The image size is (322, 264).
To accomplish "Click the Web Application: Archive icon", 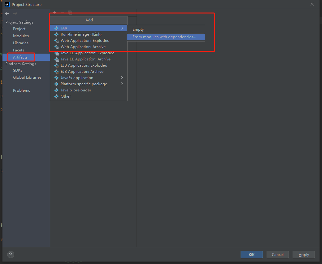I will click(56, 47).
